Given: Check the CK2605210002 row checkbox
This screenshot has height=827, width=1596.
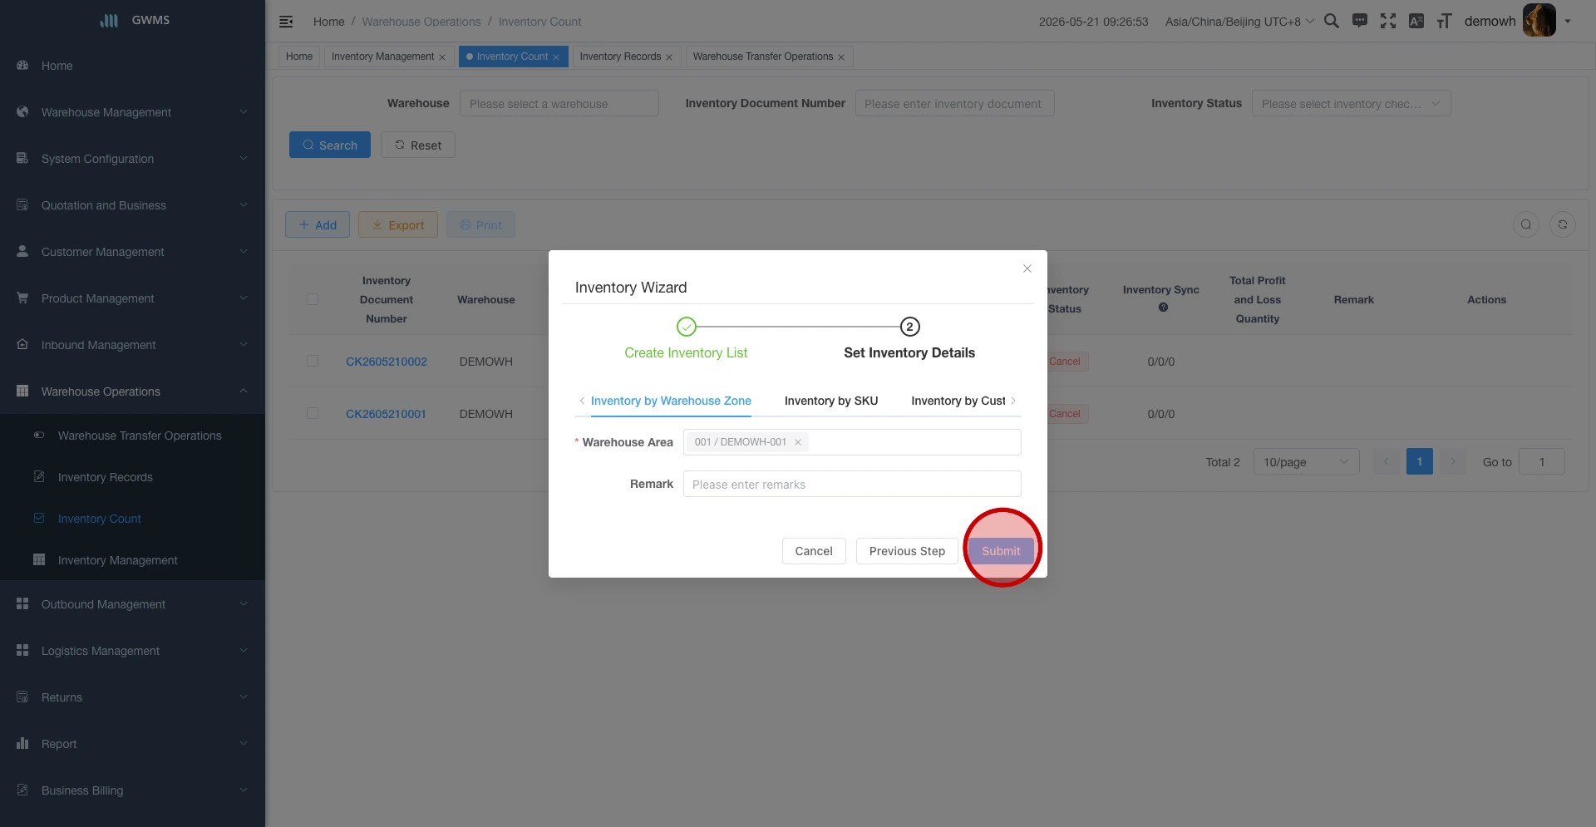Looking at the screenshot, I should (313, 361).
